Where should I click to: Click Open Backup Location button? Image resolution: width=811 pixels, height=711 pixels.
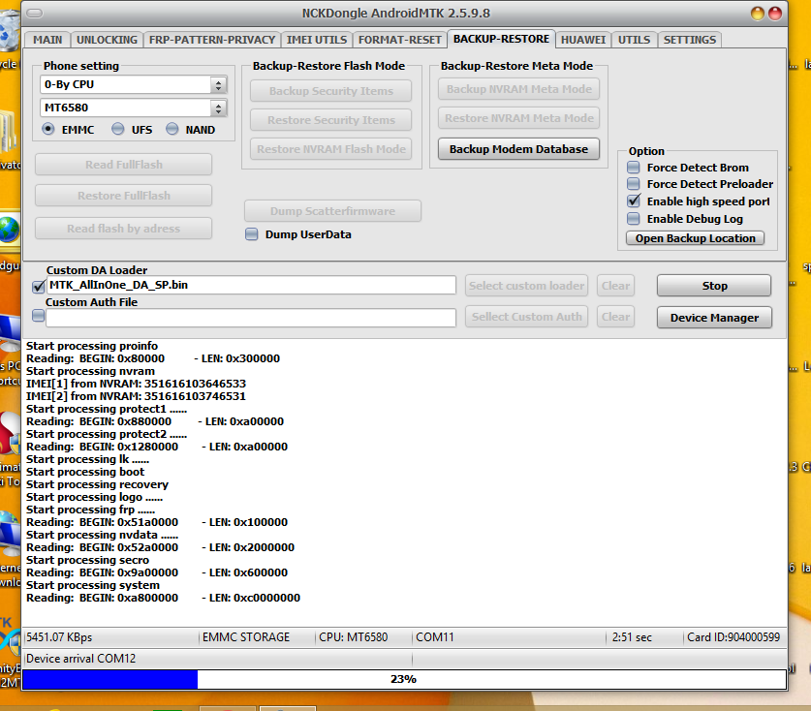(x=695, y=238)
